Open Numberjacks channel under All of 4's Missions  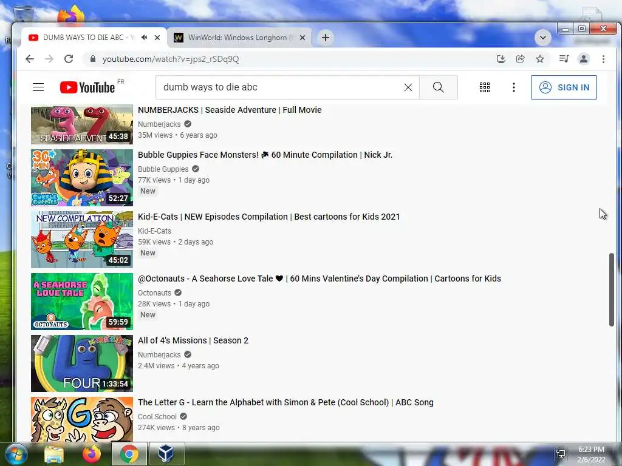pyautogui.click(x=159, y=354)
